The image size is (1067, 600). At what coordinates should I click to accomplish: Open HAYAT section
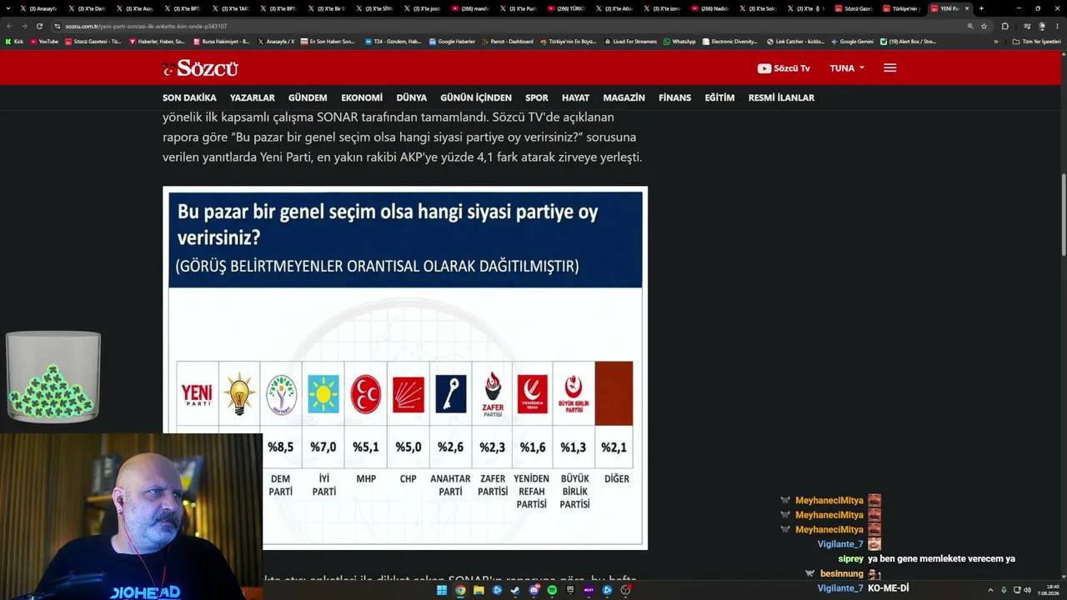(575, 97)
